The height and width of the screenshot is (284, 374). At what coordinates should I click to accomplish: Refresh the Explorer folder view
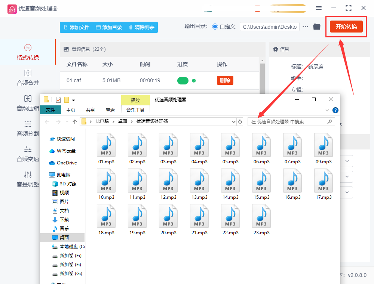pos(240,122)
